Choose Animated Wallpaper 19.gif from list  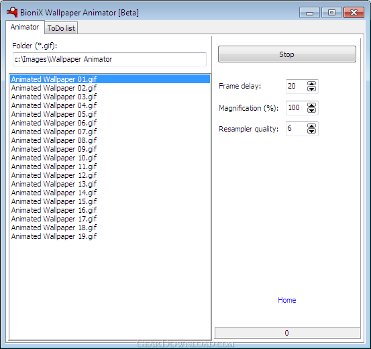coord(54,236)
